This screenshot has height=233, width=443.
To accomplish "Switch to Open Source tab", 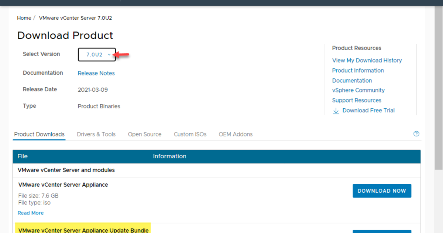I will pos(145,134).
